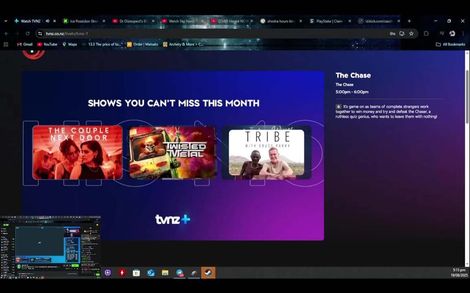Click the page vertical scrollbar thumb
Viewport: 470px width, 293px height.
[x=467, y=96]
